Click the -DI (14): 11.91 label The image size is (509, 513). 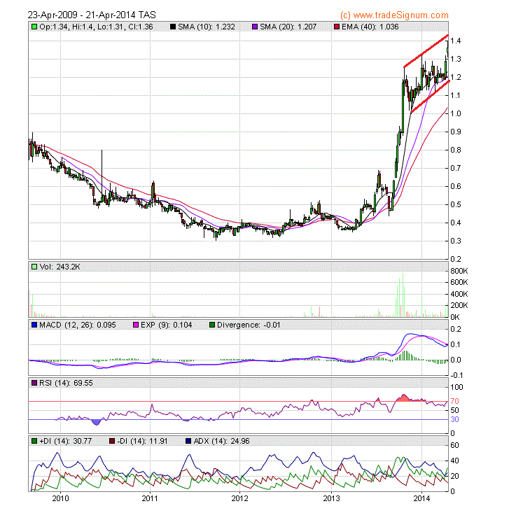[142, 441]
